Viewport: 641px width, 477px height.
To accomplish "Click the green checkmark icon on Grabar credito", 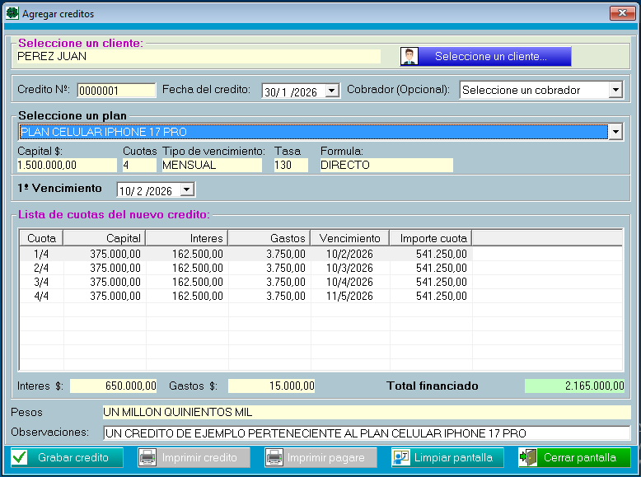I will coord(20,457).
